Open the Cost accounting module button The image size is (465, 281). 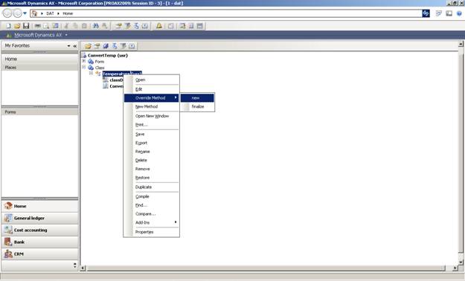(x=39, y=230)
